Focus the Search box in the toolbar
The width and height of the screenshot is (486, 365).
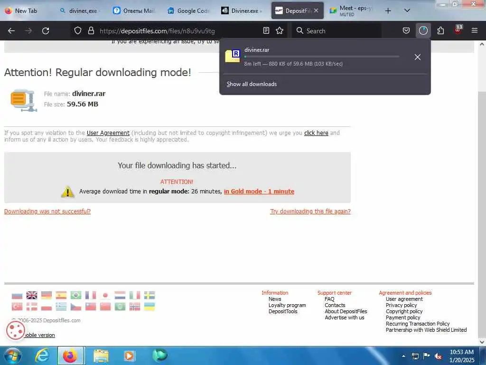tap(336, 31)
